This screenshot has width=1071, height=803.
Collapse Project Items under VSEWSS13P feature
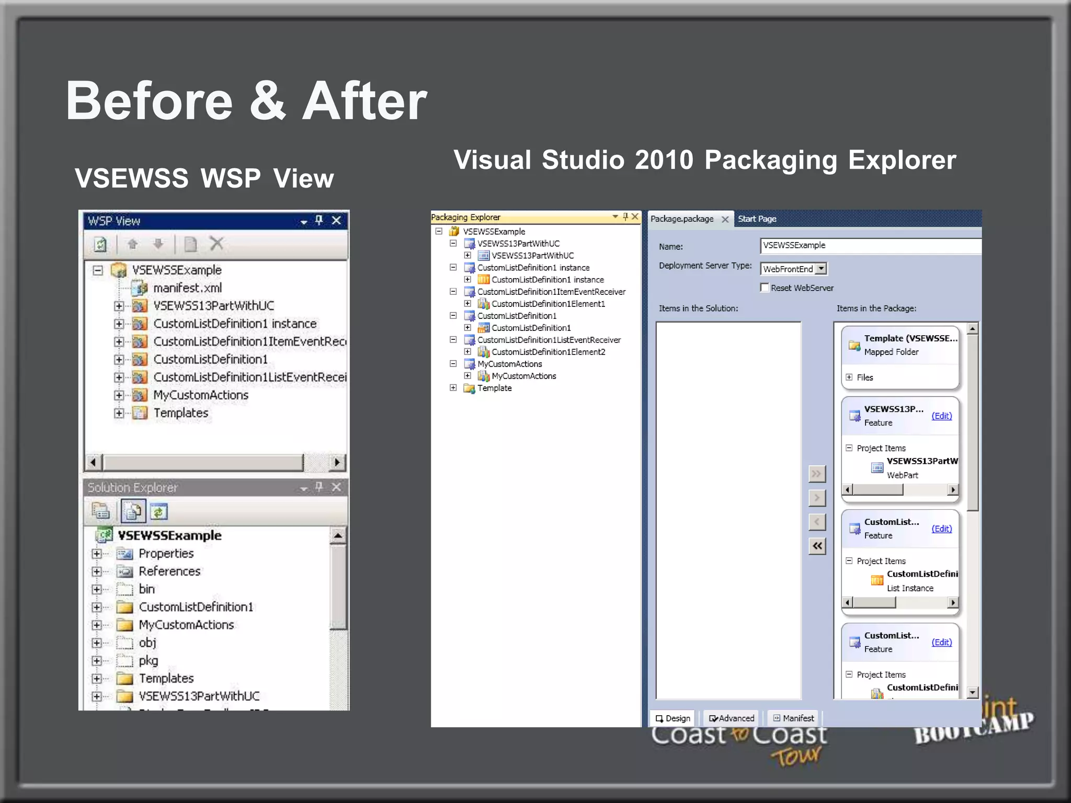click(849, 448)
